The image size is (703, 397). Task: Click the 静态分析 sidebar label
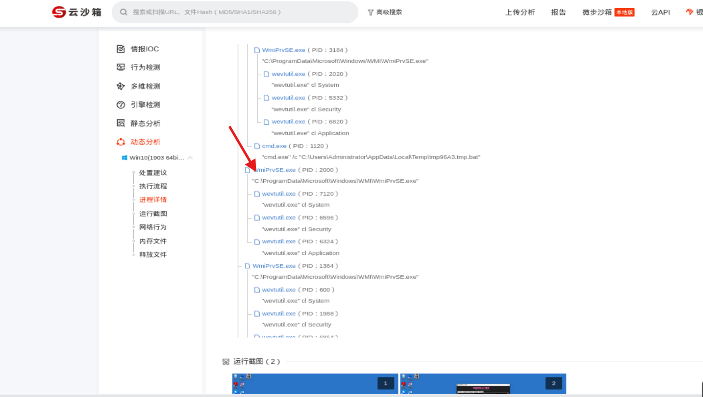(145, 124)
